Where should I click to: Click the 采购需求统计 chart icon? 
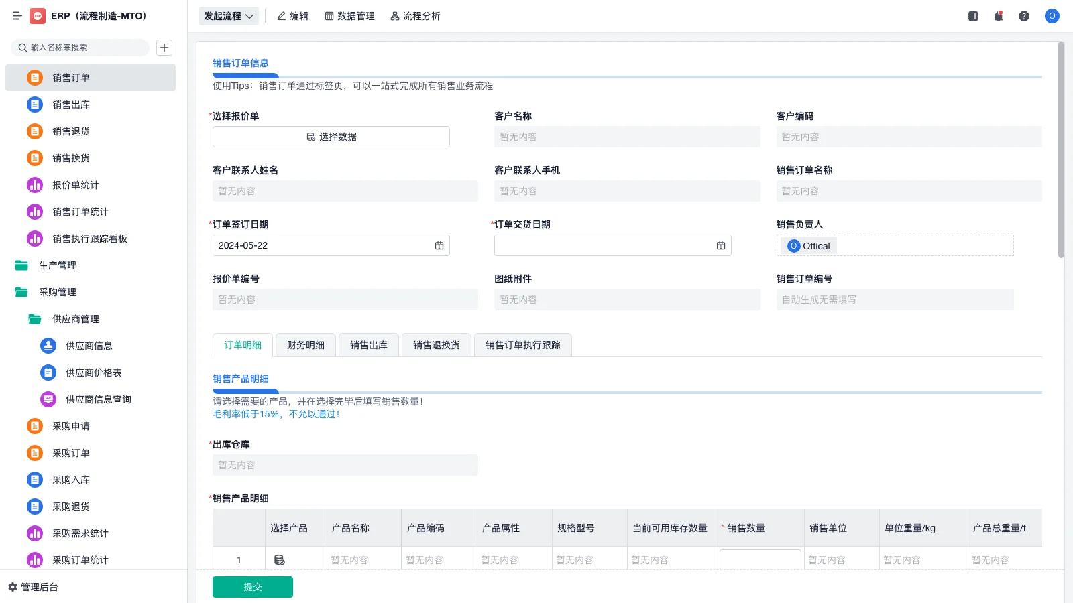[35, 533]
